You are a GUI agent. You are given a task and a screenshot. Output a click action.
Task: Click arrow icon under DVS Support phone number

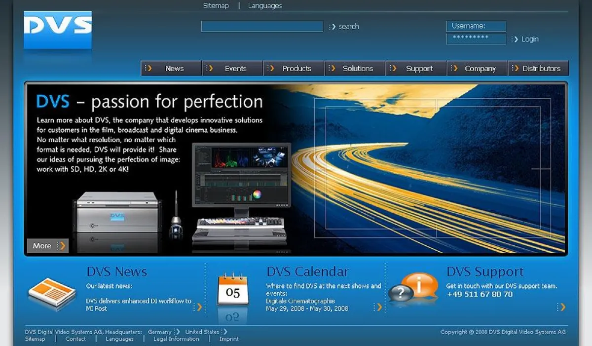pos(561,307)
